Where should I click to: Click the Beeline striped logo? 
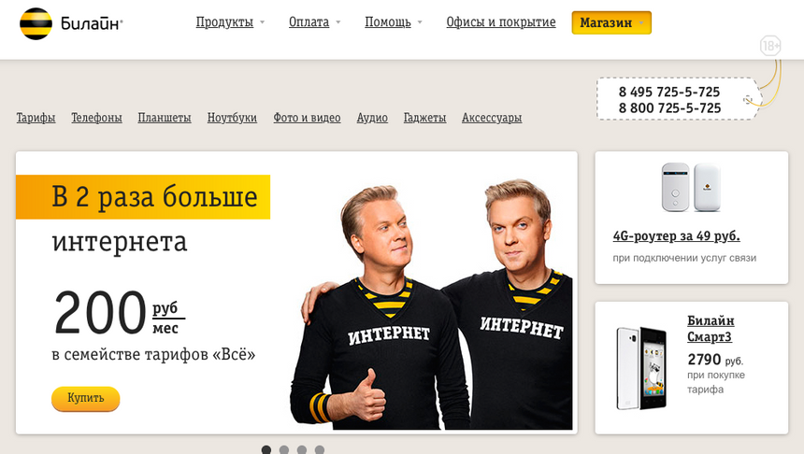36,23
